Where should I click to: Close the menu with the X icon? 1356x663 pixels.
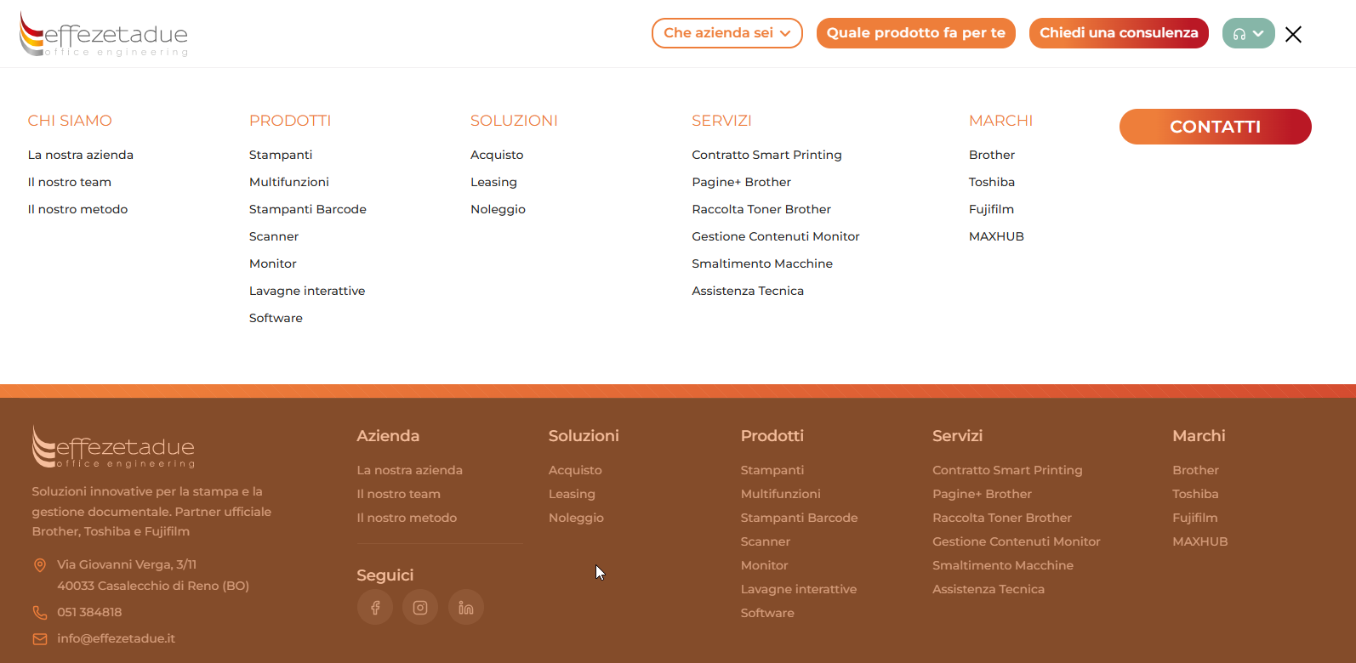click(1293, 35)
